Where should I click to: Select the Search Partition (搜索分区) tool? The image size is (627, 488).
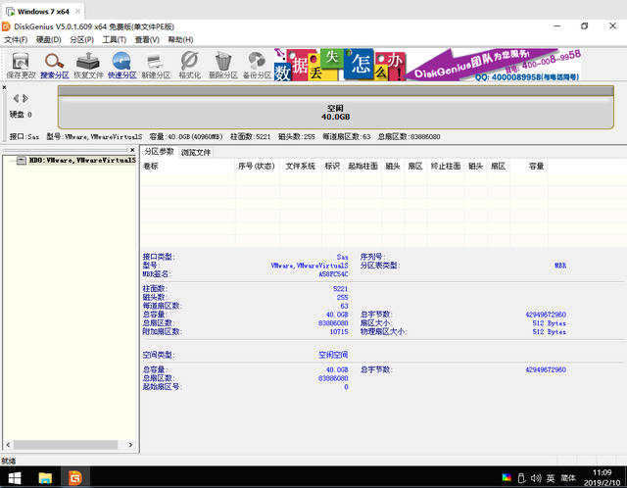coord(55,66)
